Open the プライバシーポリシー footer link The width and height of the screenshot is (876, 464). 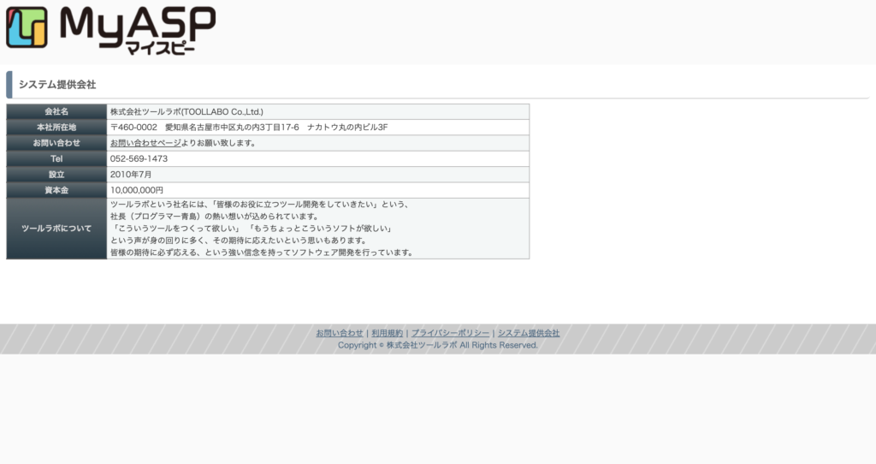click(450, 333)
